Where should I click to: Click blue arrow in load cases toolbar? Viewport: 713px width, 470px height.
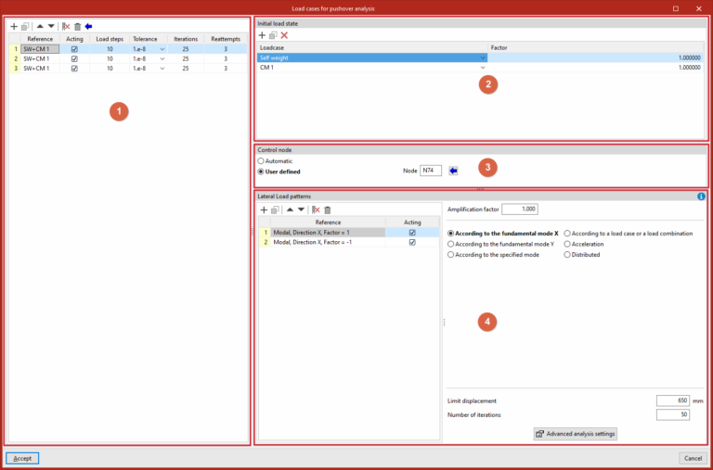88,27
